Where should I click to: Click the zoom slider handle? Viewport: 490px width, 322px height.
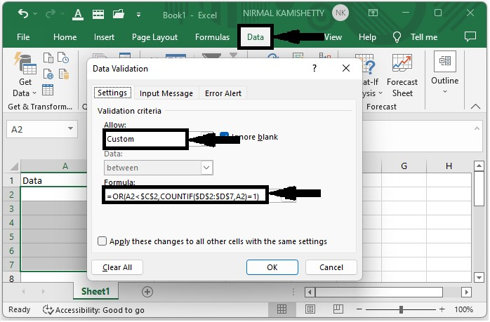pos(401,309)
